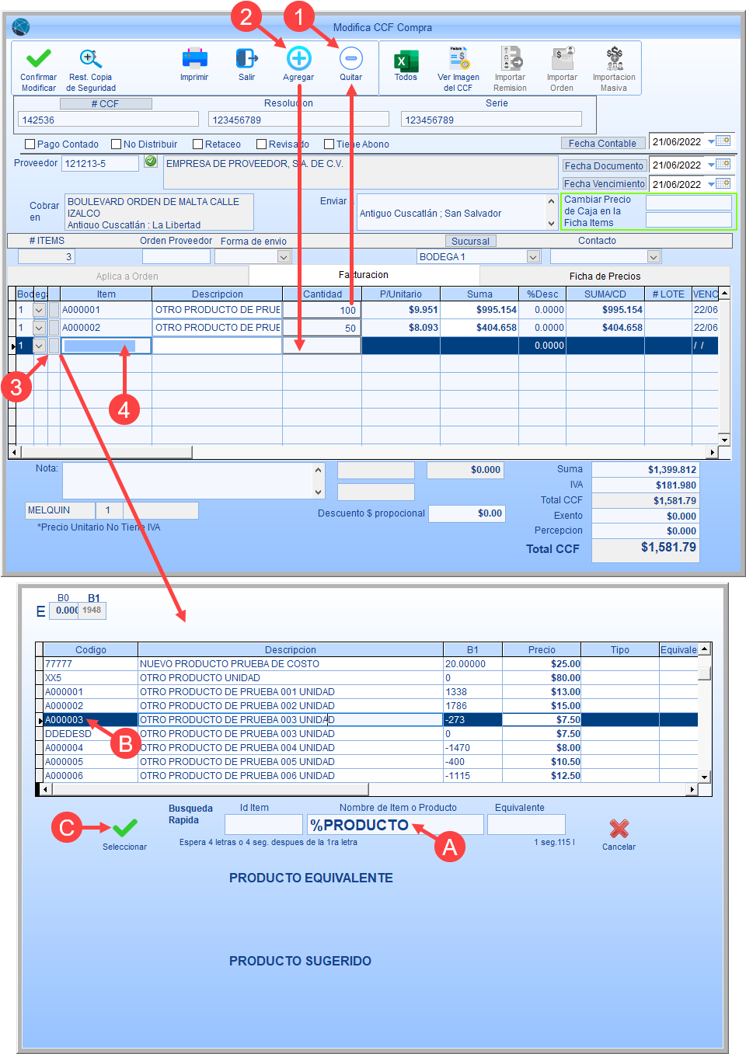Click Cantidad cell 100 of A000001
746x1054 pixels.
tap(322, 310)
